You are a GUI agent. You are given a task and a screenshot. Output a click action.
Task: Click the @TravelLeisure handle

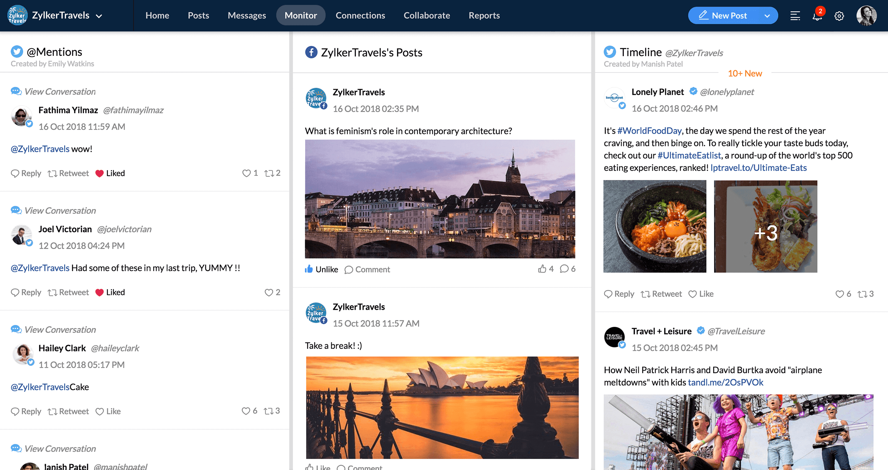coord(736,331)
